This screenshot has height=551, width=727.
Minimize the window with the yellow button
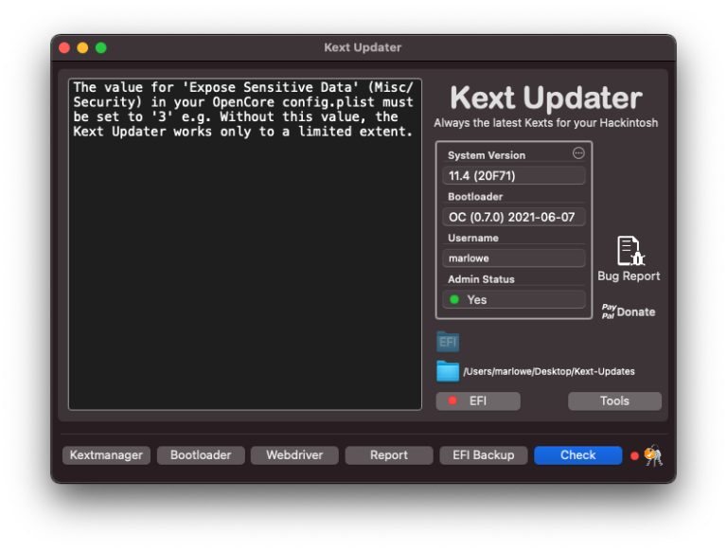[x=82, y=47]
